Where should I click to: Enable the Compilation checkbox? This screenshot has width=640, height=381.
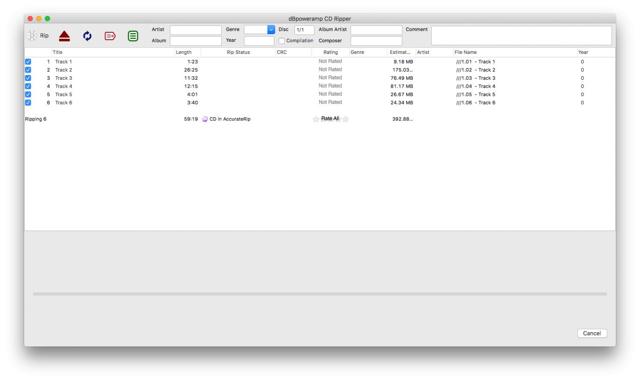coord(282,41)
